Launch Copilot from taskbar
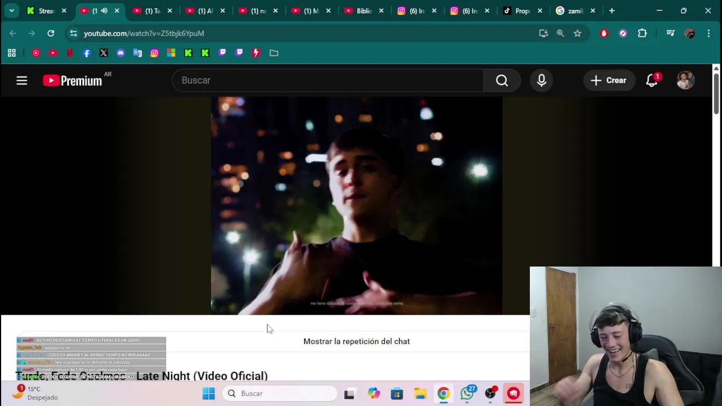Viewport: 722px width, 406px height. 373,394
